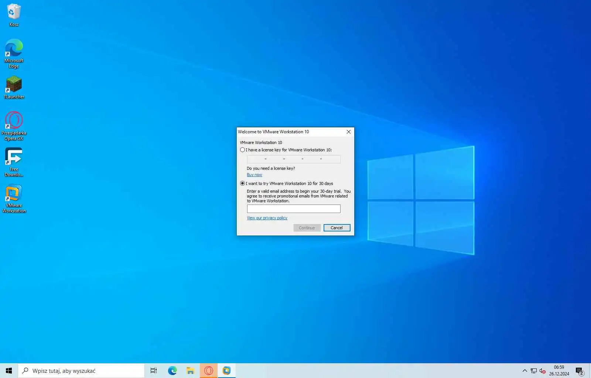Click the Continue button
Screen dimensions: 591x378
(307, 228)
